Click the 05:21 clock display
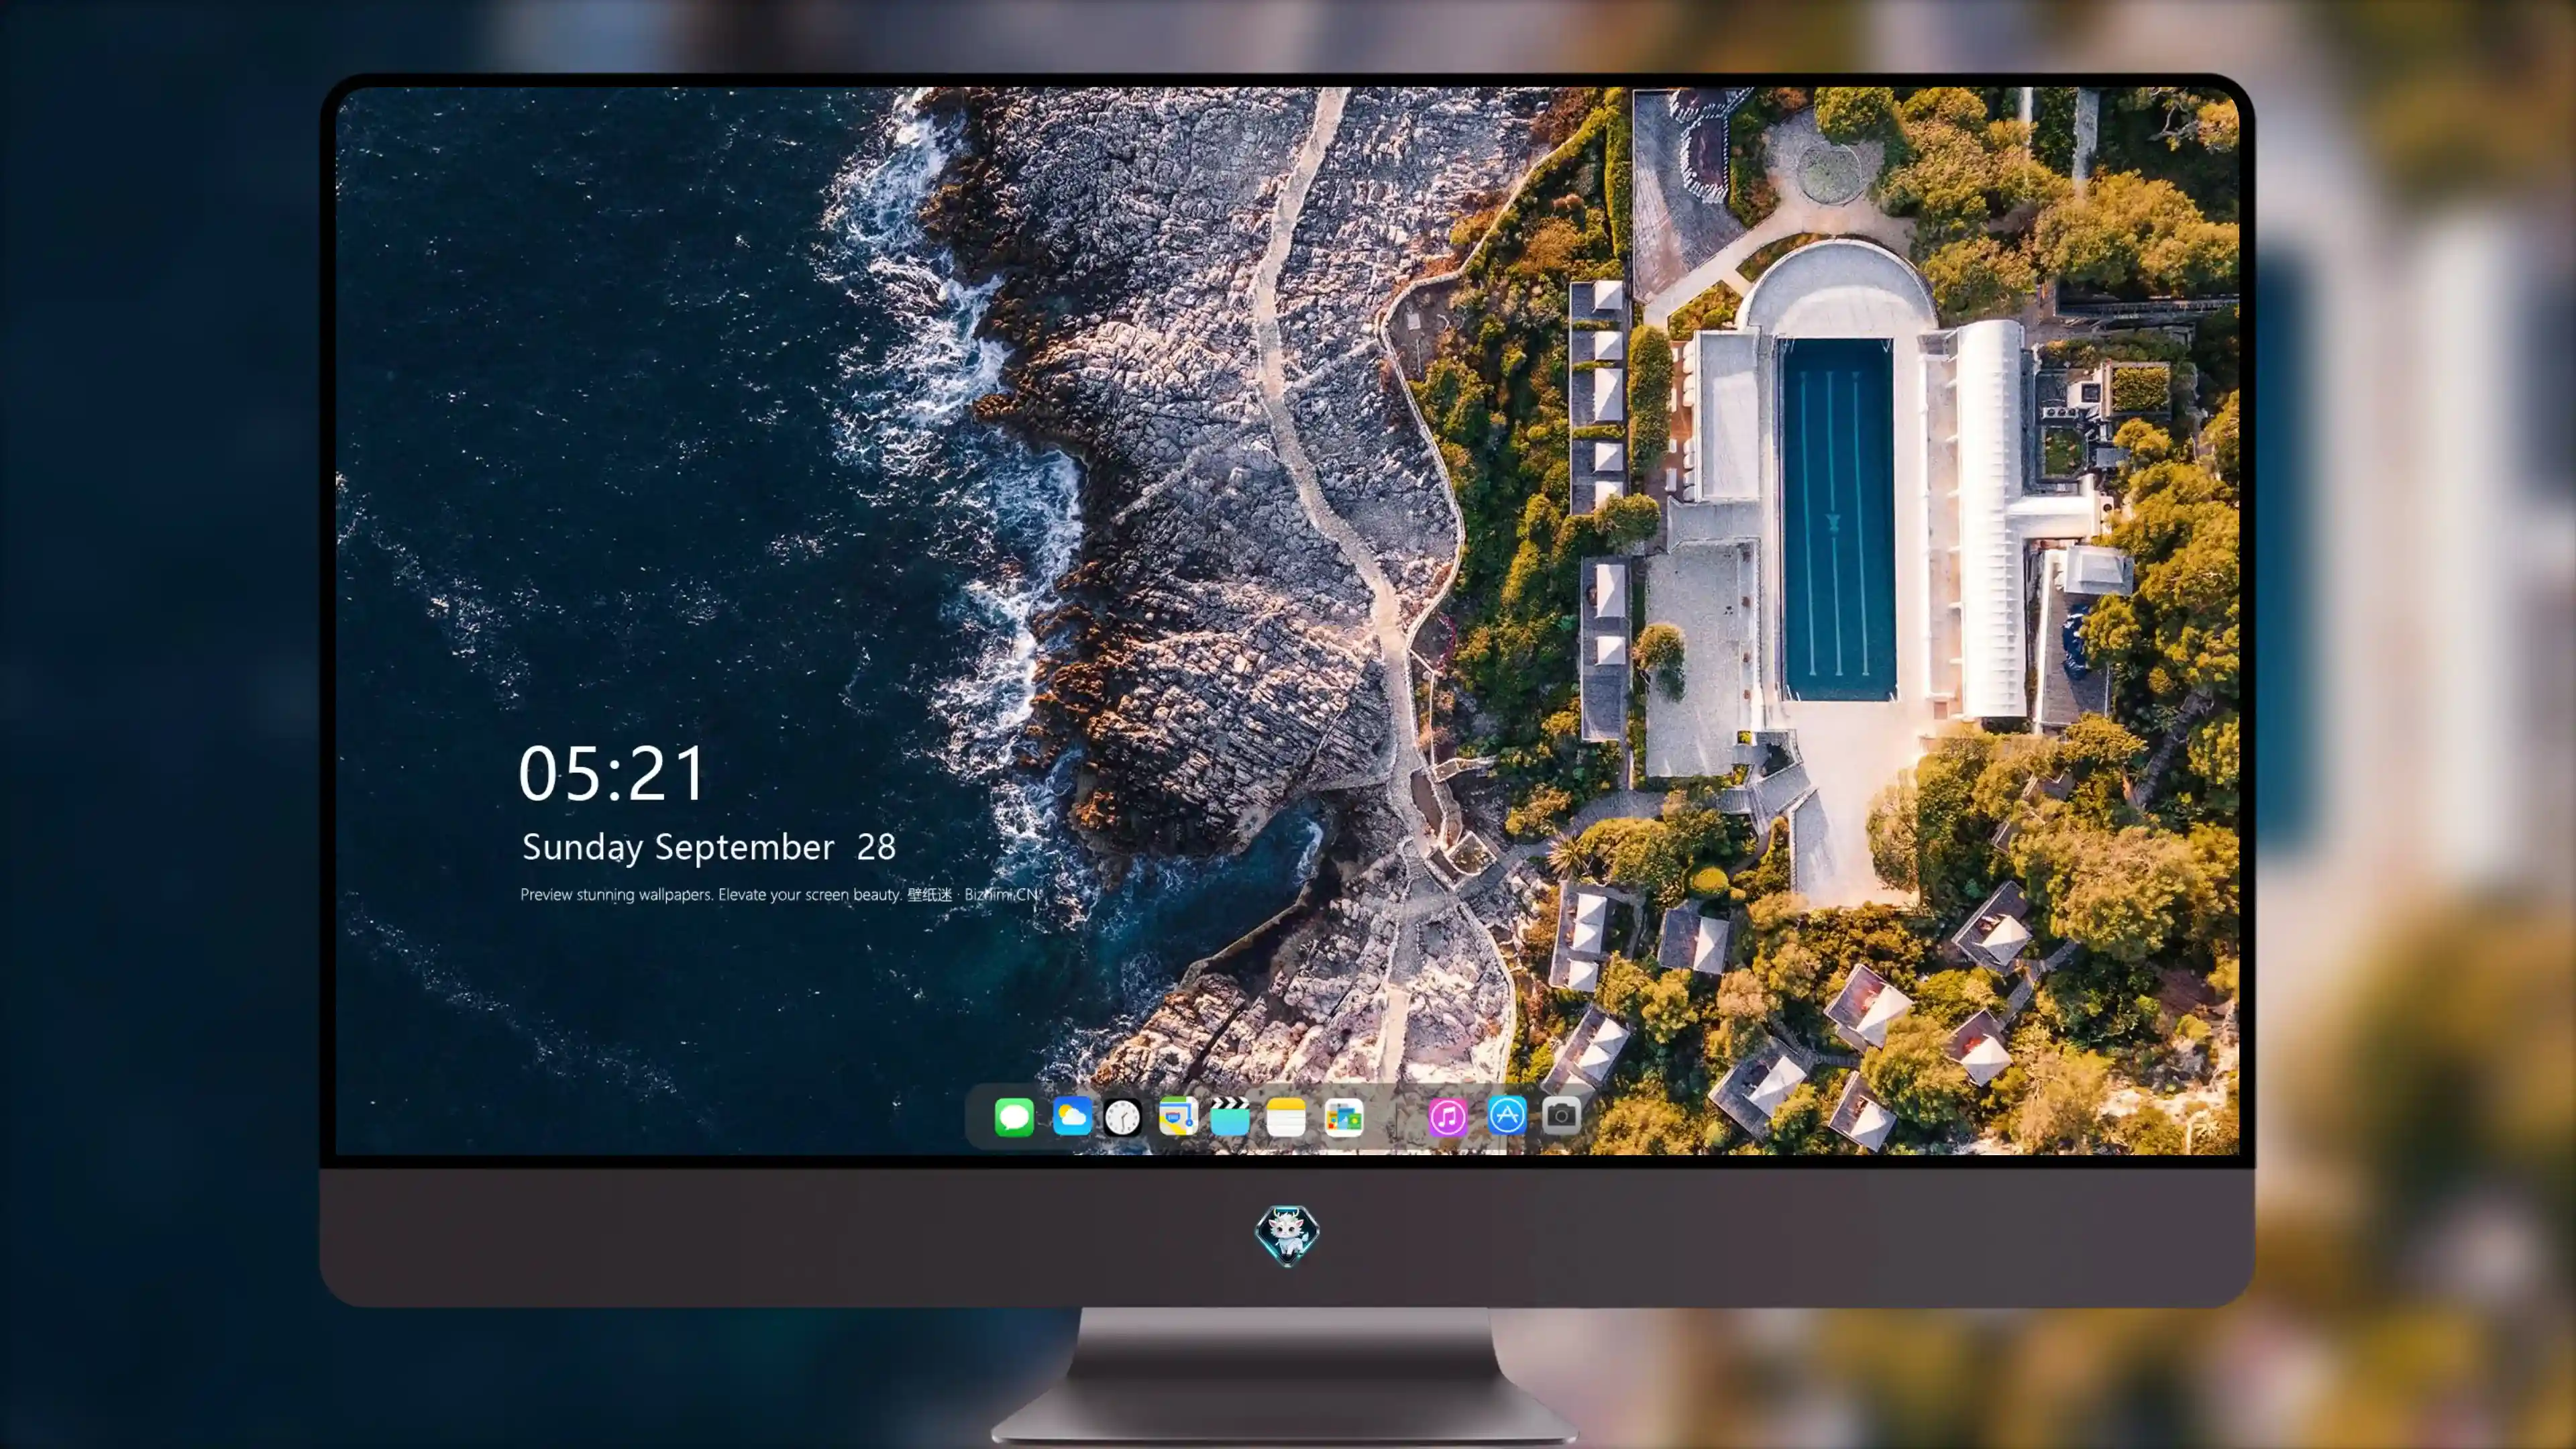The height and width of the screenshot is (1449, 2576). 612,774
